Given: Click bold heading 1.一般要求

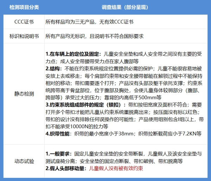Looking at the screenshot, I should click(58, 154).
